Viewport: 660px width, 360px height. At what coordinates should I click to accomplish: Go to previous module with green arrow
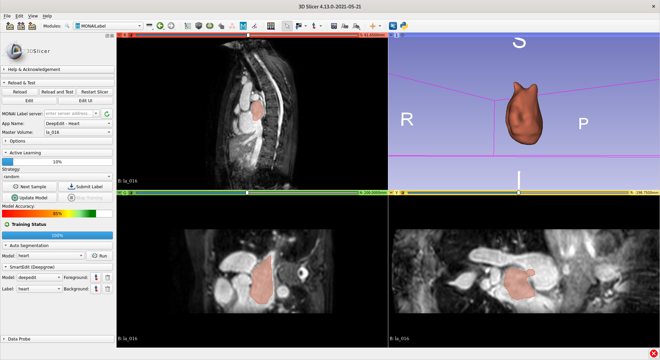coord(160,26)
